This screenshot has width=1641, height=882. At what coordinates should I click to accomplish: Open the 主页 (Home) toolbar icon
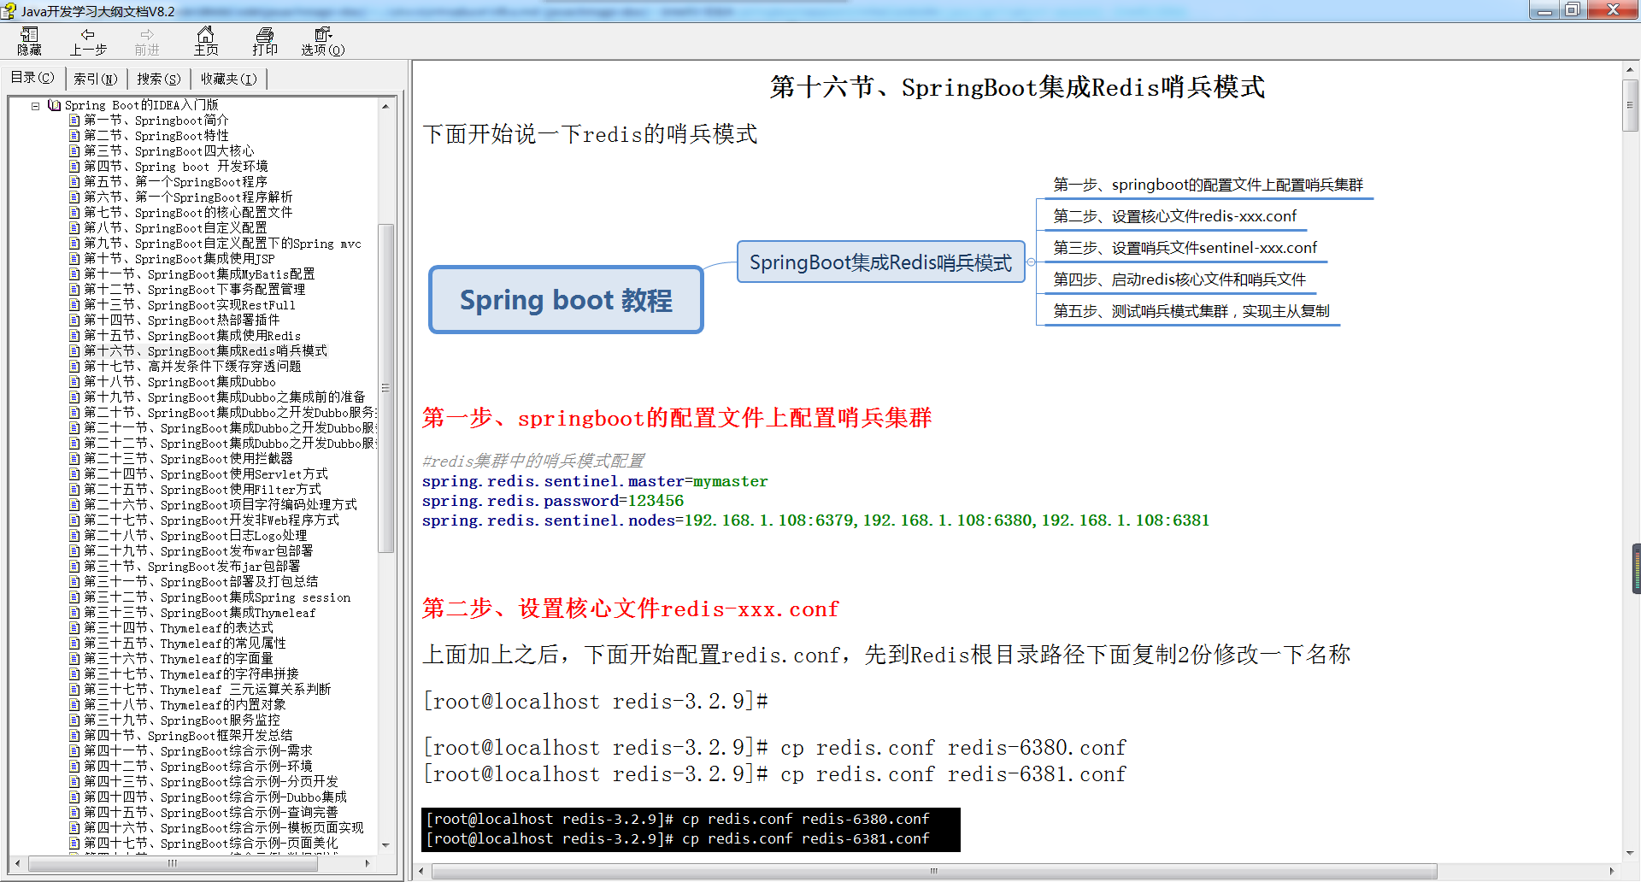(x=206, y=41)
